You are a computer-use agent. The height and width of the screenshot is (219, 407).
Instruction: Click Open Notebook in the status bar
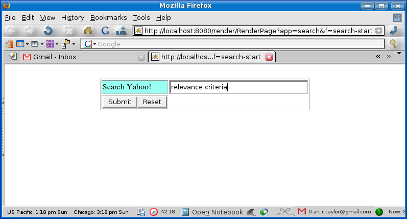(x=218, y=212)
